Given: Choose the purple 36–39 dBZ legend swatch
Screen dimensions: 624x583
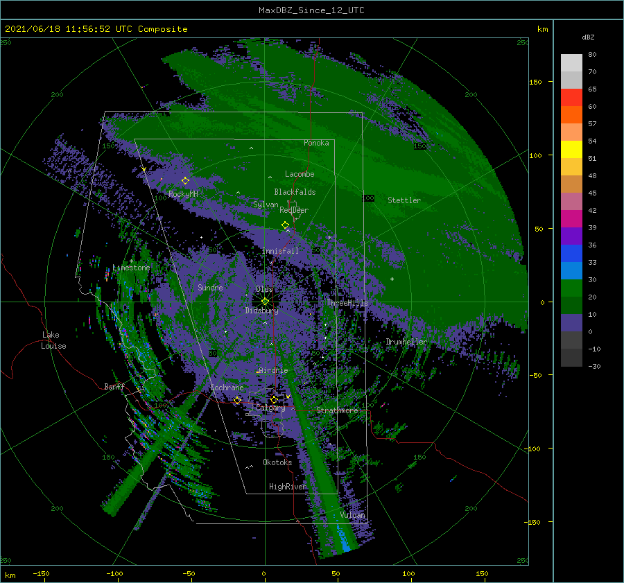Looking at the screenshot, I should coord(571,236).
